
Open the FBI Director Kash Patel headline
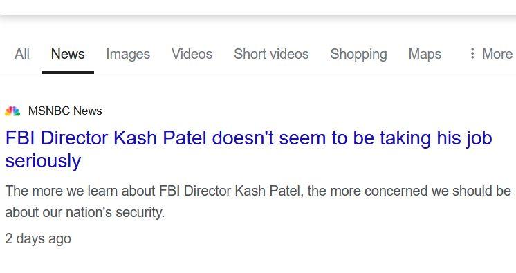(x=248, y=149)
